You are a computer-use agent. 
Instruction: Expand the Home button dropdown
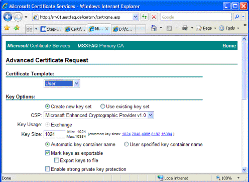point(161,28)
